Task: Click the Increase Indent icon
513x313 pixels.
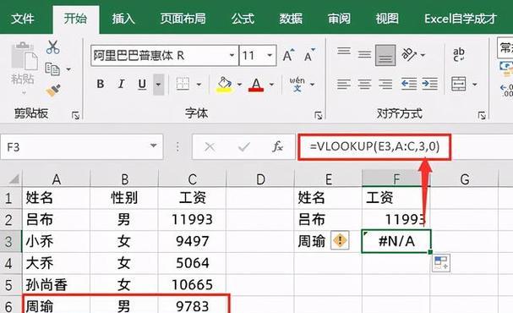Action: (429, 84)
